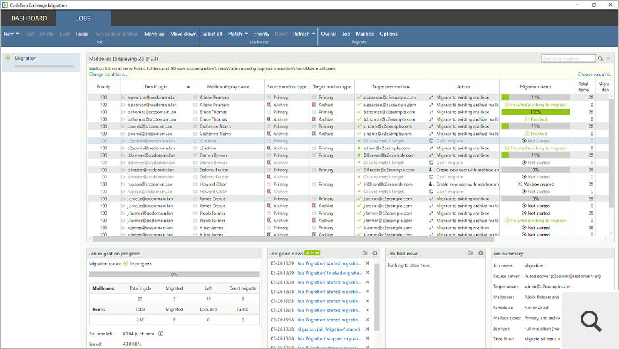
Task: Select the Migration job in sidebar
Action: (x=26, y=59)
